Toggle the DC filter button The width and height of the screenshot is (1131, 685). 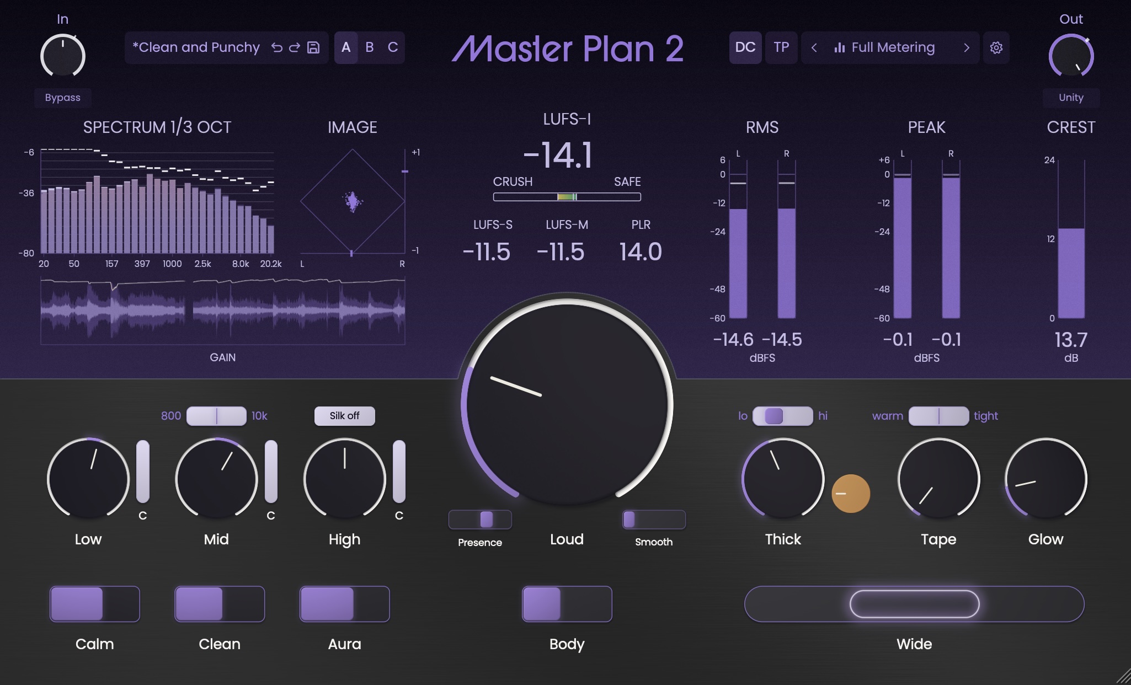745,47
